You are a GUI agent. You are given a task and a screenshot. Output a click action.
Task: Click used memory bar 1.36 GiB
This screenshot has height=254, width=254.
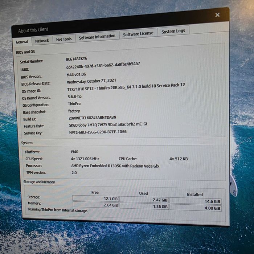144,206
